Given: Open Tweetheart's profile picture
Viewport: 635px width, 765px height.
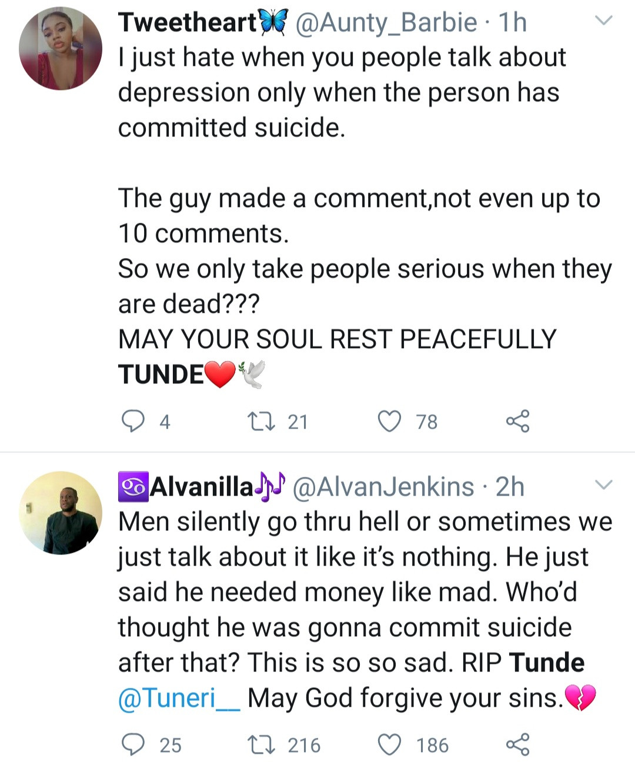Looking at the screenshot, I should [x=61, y=48].
